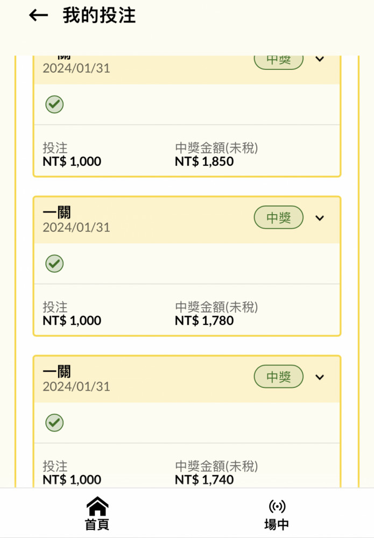This screenshot has height=538, width=374.
Task: Switch to the 首頁 tab label
Action: point(97,525)
